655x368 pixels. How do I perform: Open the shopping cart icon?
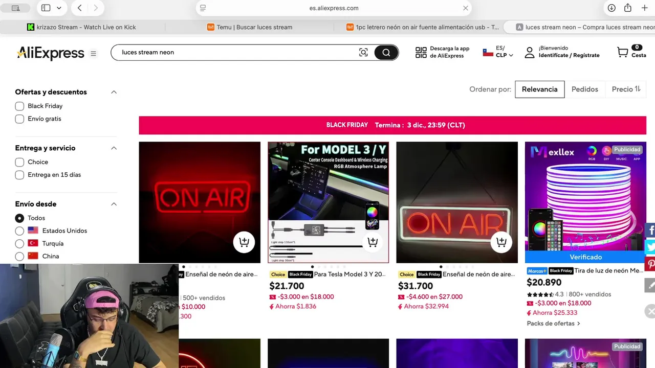tap(623, 52)
